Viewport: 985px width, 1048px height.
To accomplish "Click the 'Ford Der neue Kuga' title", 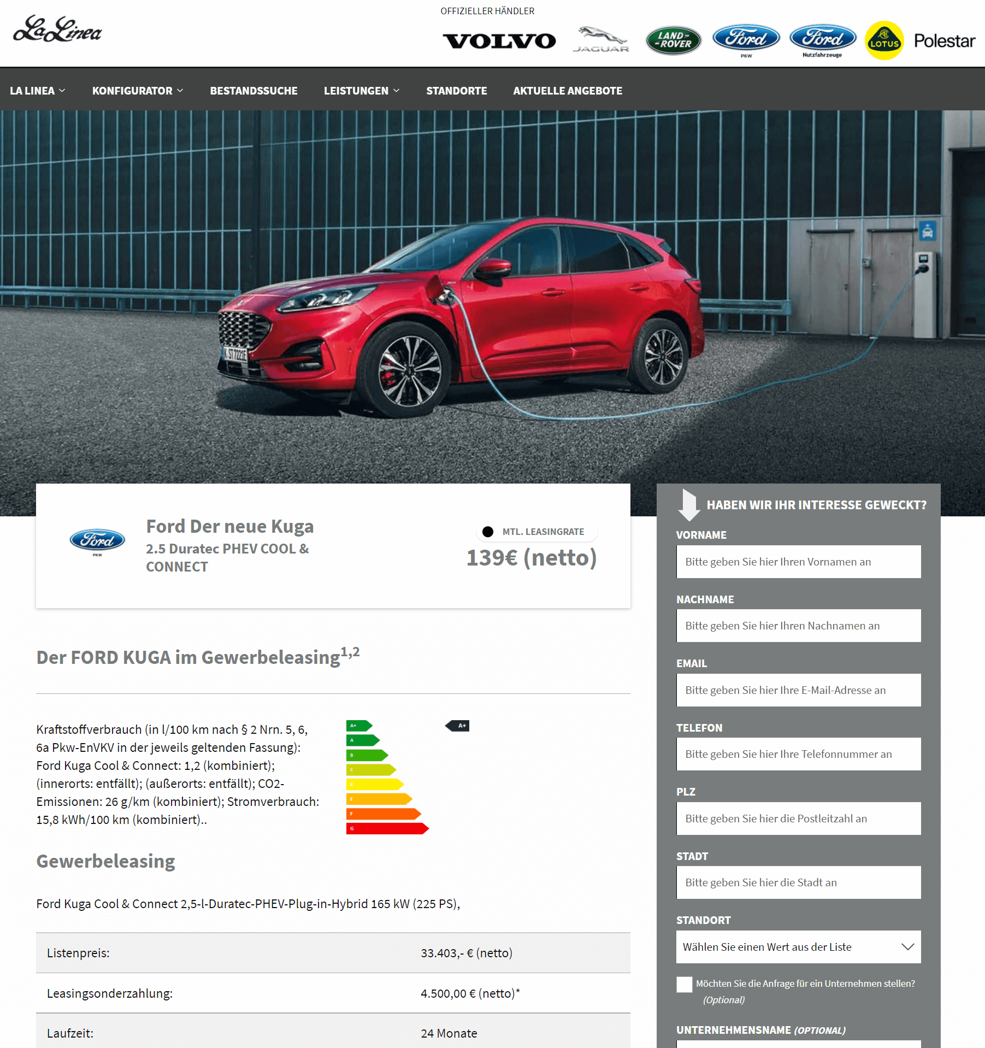I will [x=230, y=526].
